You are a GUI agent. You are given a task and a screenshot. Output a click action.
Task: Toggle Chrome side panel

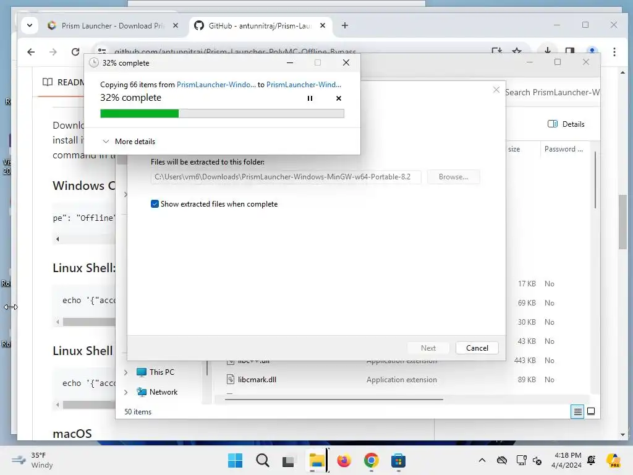(x=569, y=51)
